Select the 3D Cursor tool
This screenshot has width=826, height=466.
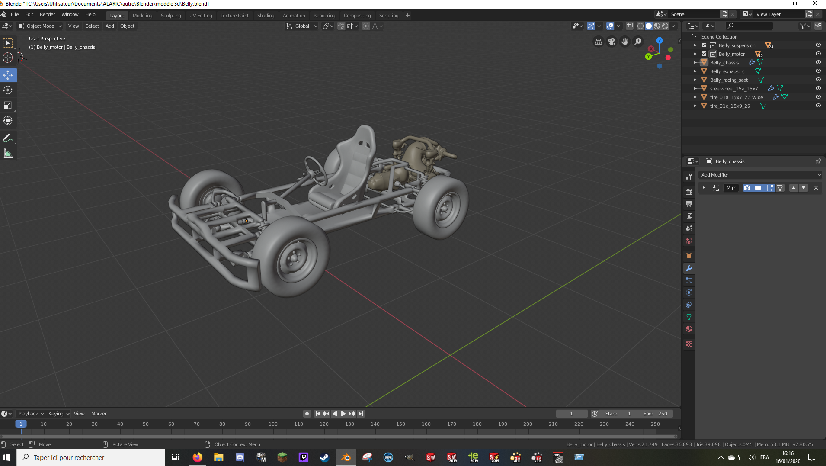pos(8,58)
